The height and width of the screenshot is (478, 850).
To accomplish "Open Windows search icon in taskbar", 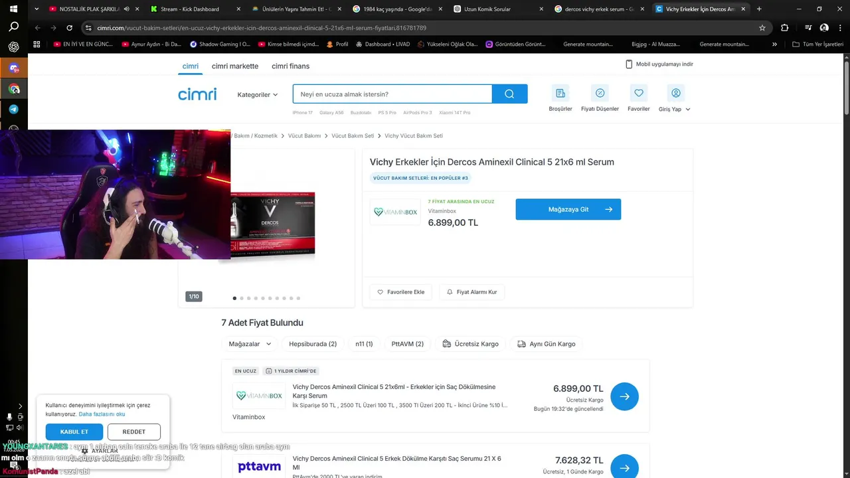I will 13,27.
